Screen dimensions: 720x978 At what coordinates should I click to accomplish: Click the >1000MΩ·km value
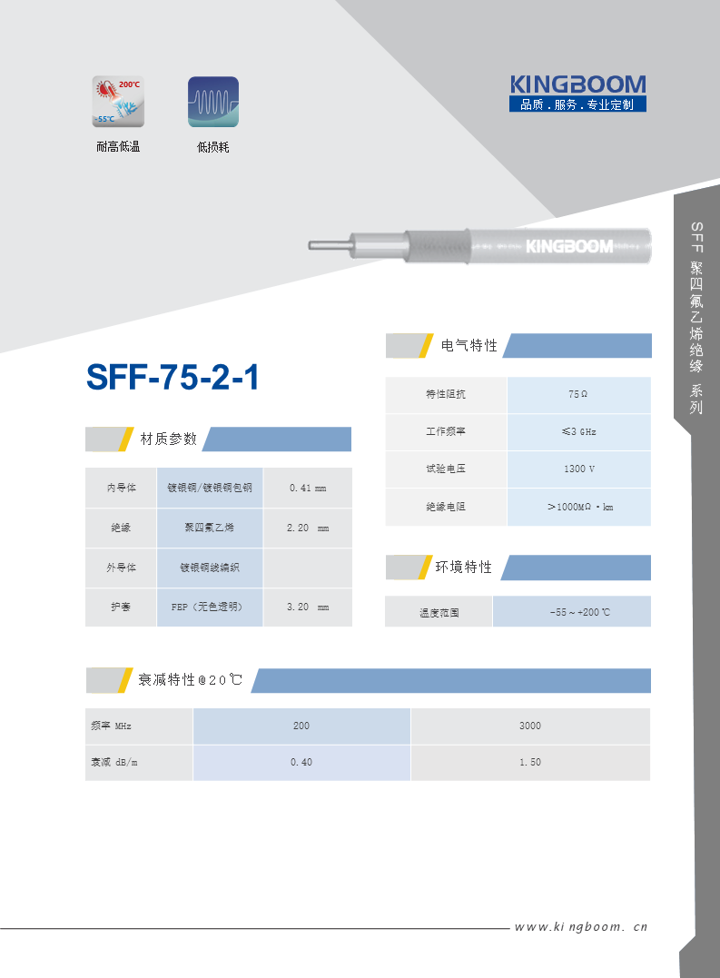[x=579, y=507]
